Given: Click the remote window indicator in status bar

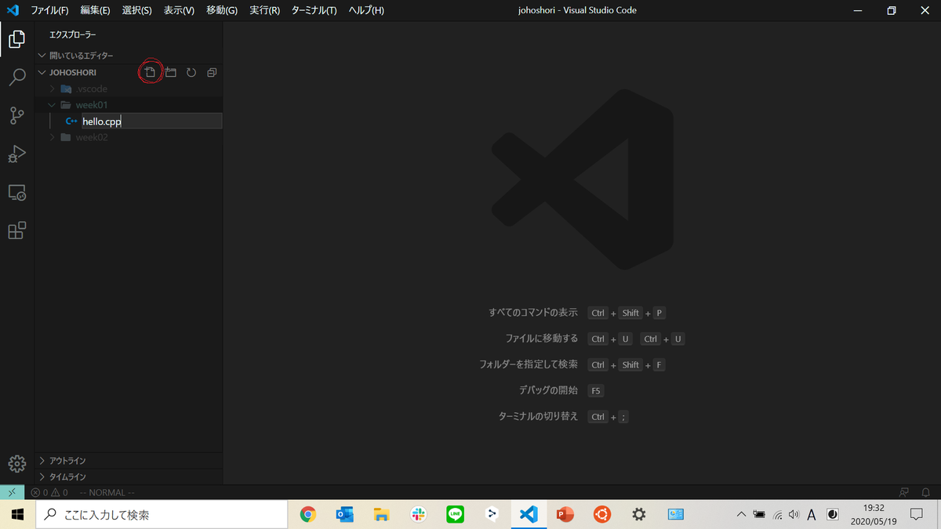Looking at the screenshot, I should coord(12,492).
